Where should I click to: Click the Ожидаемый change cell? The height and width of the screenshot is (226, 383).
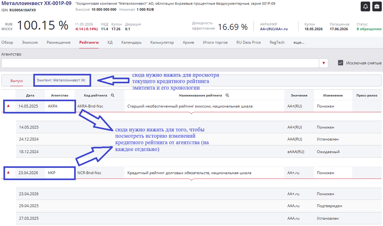328,152
